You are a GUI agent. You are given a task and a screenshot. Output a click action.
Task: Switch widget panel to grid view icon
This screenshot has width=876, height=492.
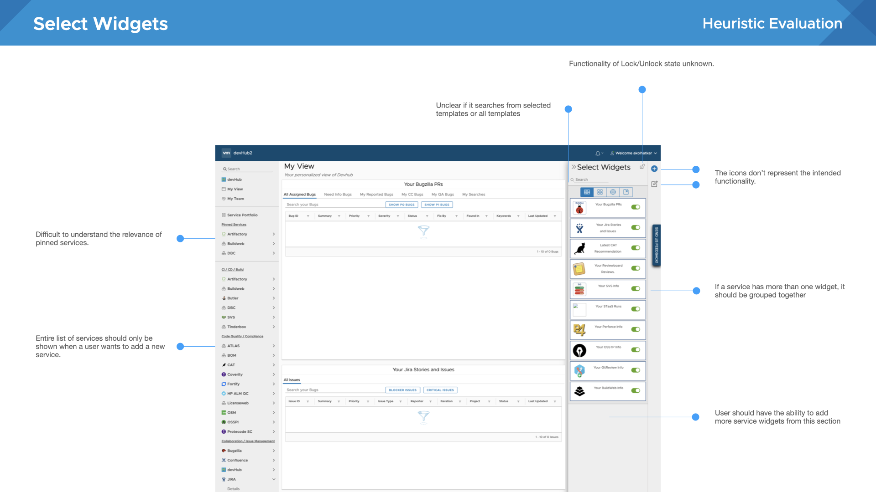point(600,192)
